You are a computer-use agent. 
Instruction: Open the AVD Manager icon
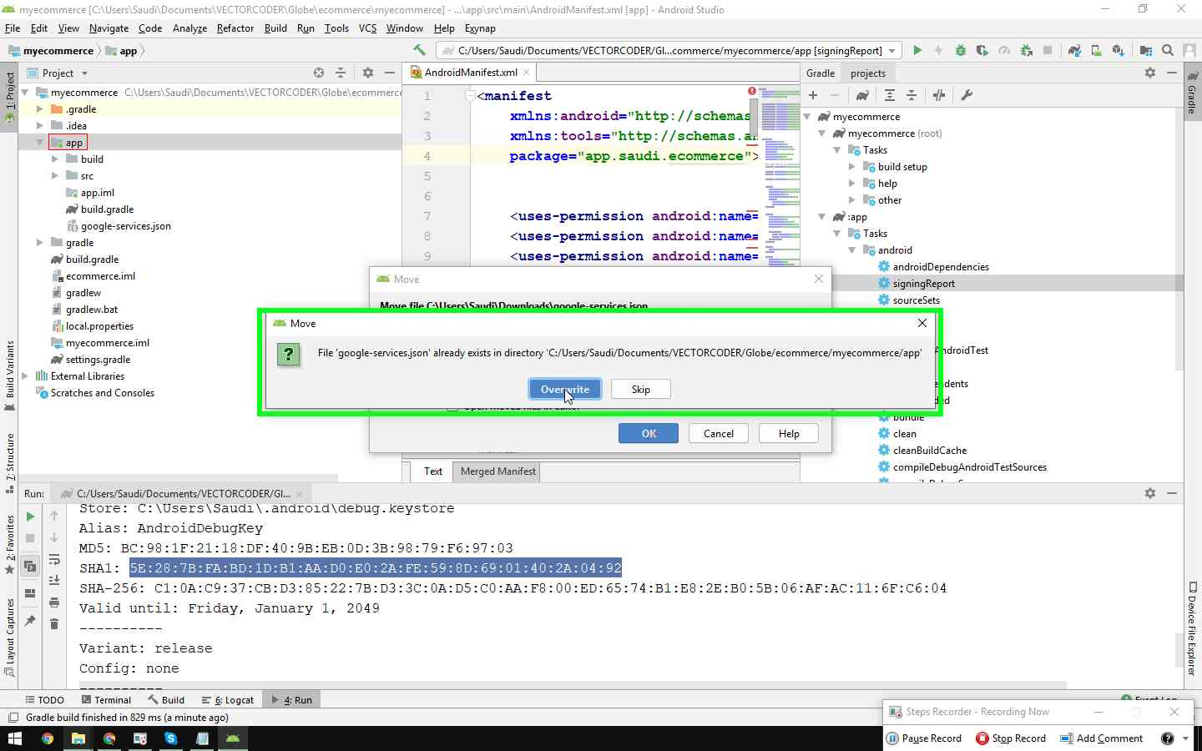click(x=1096, y=50)
